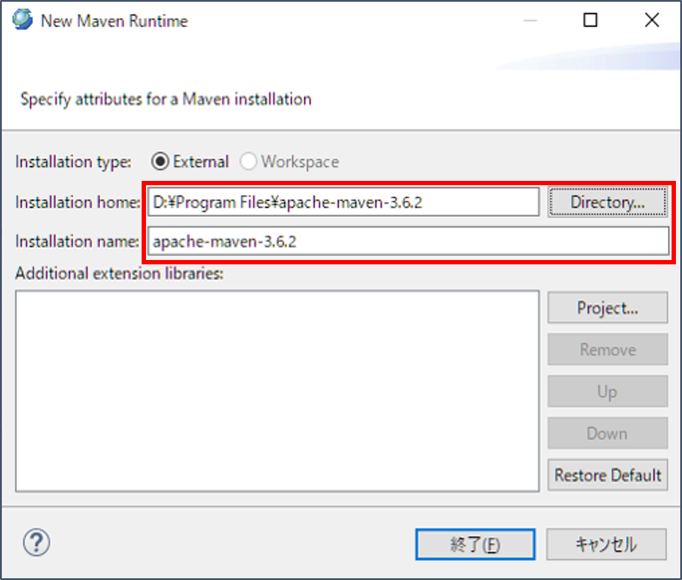The width and height of the screenshot is (682, 580).
Task: Click the 'Installation name:' label
Action: click(x=77, y=241)
